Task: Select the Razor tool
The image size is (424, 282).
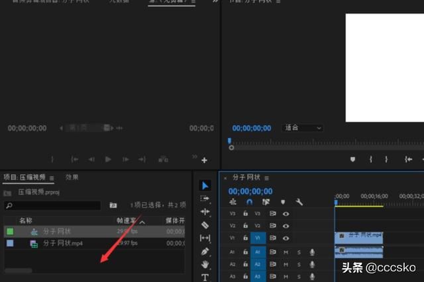Action: (205, 225)
